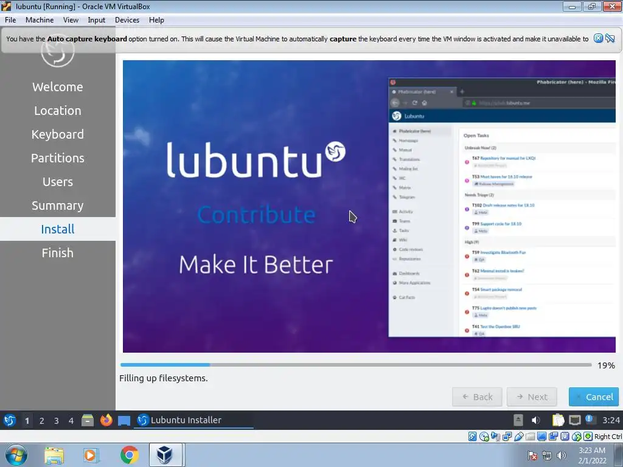Launch Firefox from the Lubuntu panel
The image size is (623, 467).
(106, 420)
